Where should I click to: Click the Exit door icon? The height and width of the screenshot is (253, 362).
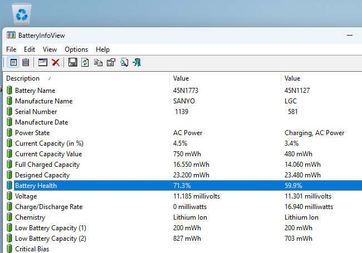tap(136, 62)
